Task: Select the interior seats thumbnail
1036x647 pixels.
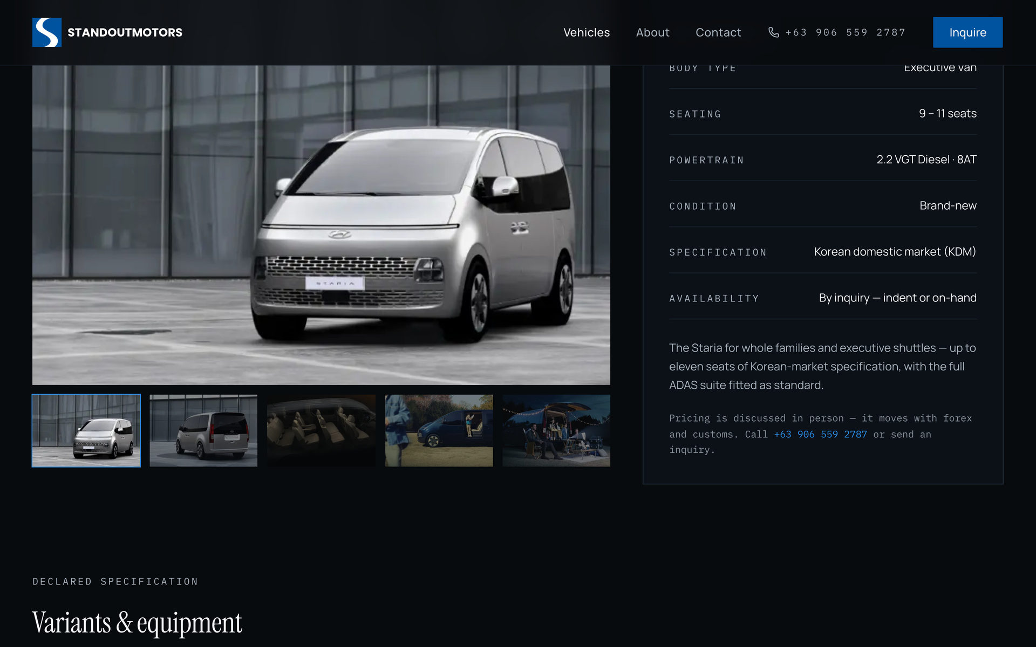Action: pos(321,430)
